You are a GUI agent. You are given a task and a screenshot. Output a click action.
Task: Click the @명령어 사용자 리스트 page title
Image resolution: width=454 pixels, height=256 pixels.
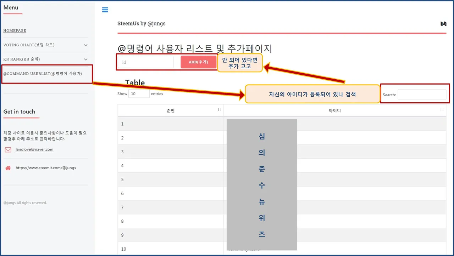coord(195,49)
